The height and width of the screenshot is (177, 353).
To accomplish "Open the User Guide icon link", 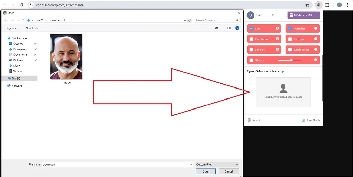I will click(303, 120).
